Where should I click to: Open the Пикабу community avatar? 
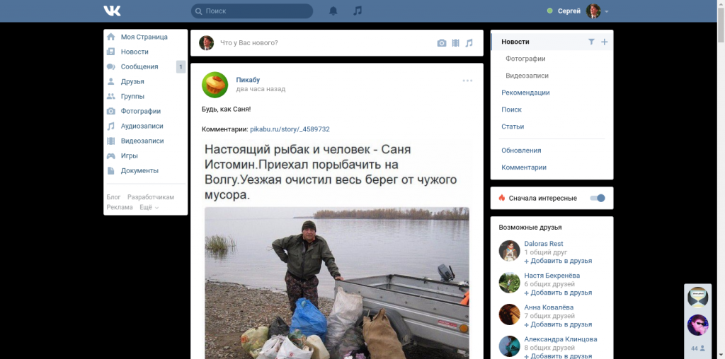pos(215,84)
